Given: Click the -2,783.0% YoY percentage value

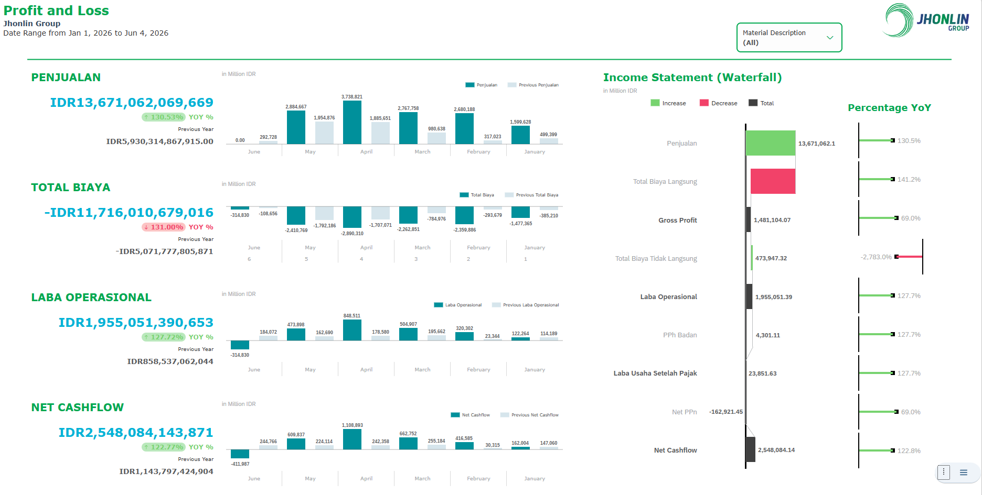Looking at the screenshot, I should [x=876, y=257].
